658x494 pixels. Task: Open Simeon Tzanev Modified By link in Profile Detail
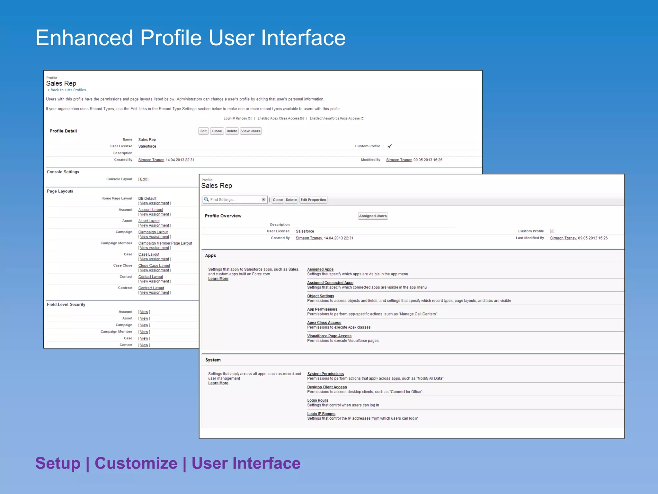(x=399, y=160)
